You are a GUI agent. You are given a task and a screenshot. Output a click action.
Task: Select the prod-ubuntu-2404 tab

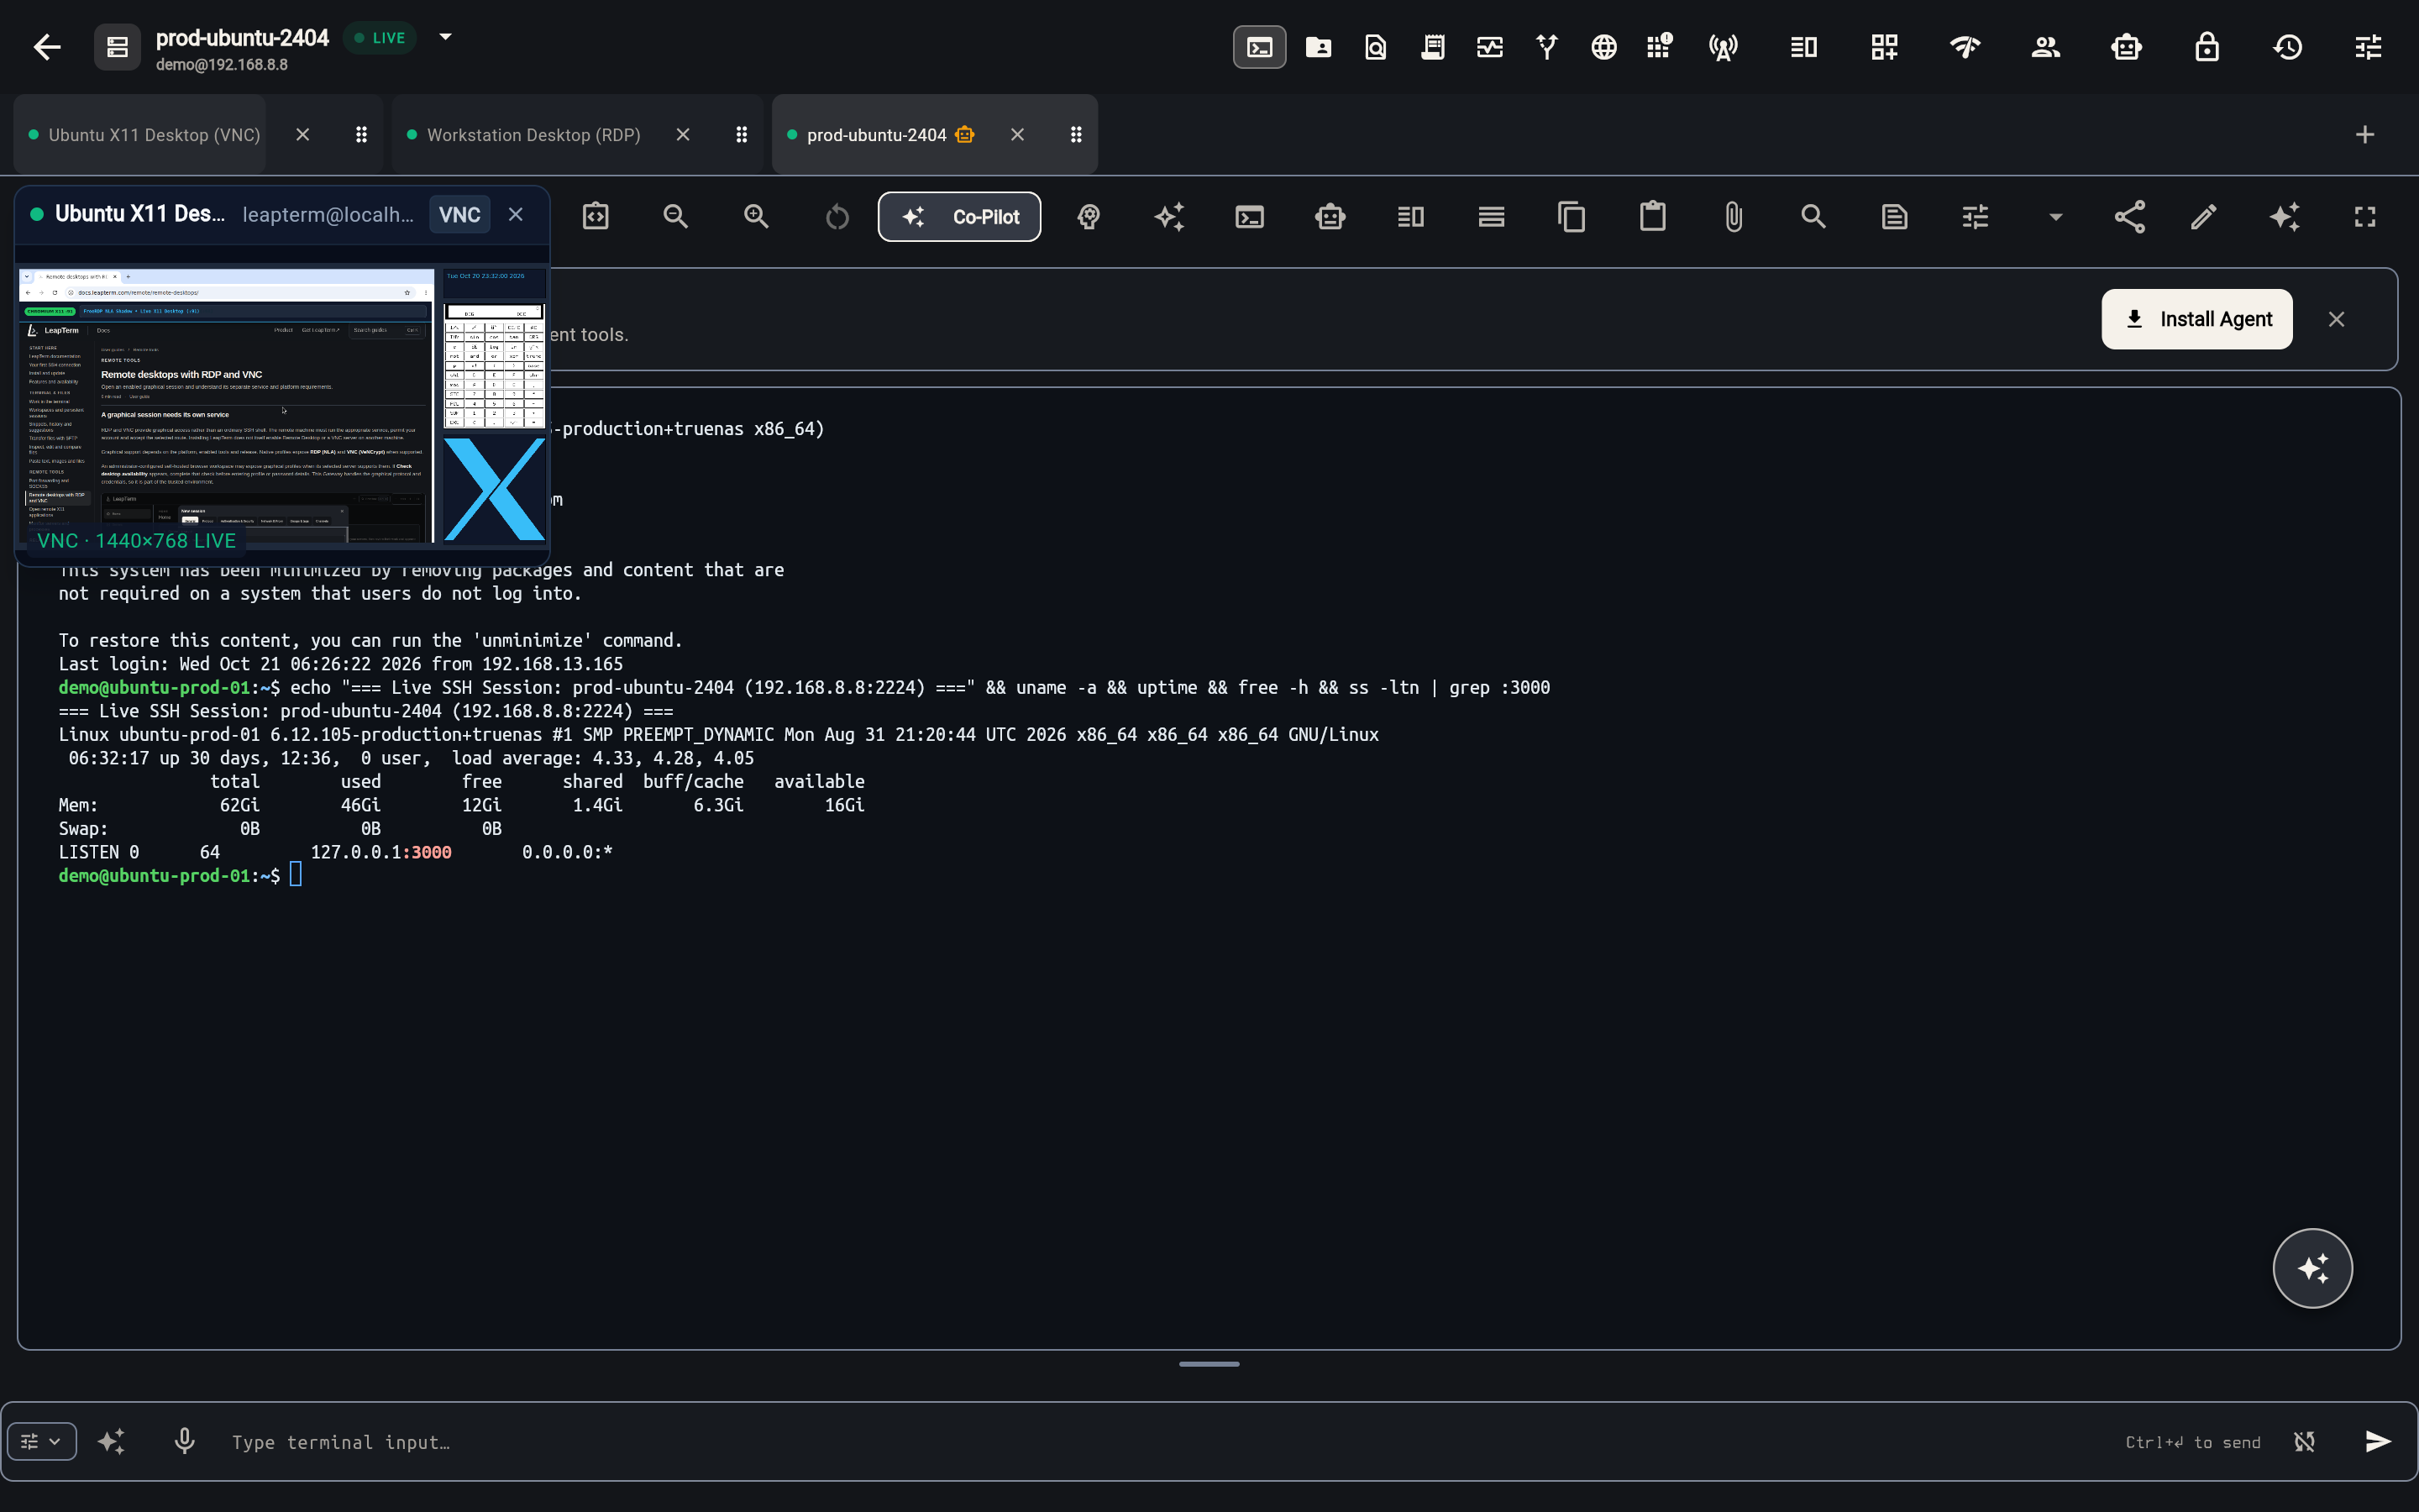point(878,135)
